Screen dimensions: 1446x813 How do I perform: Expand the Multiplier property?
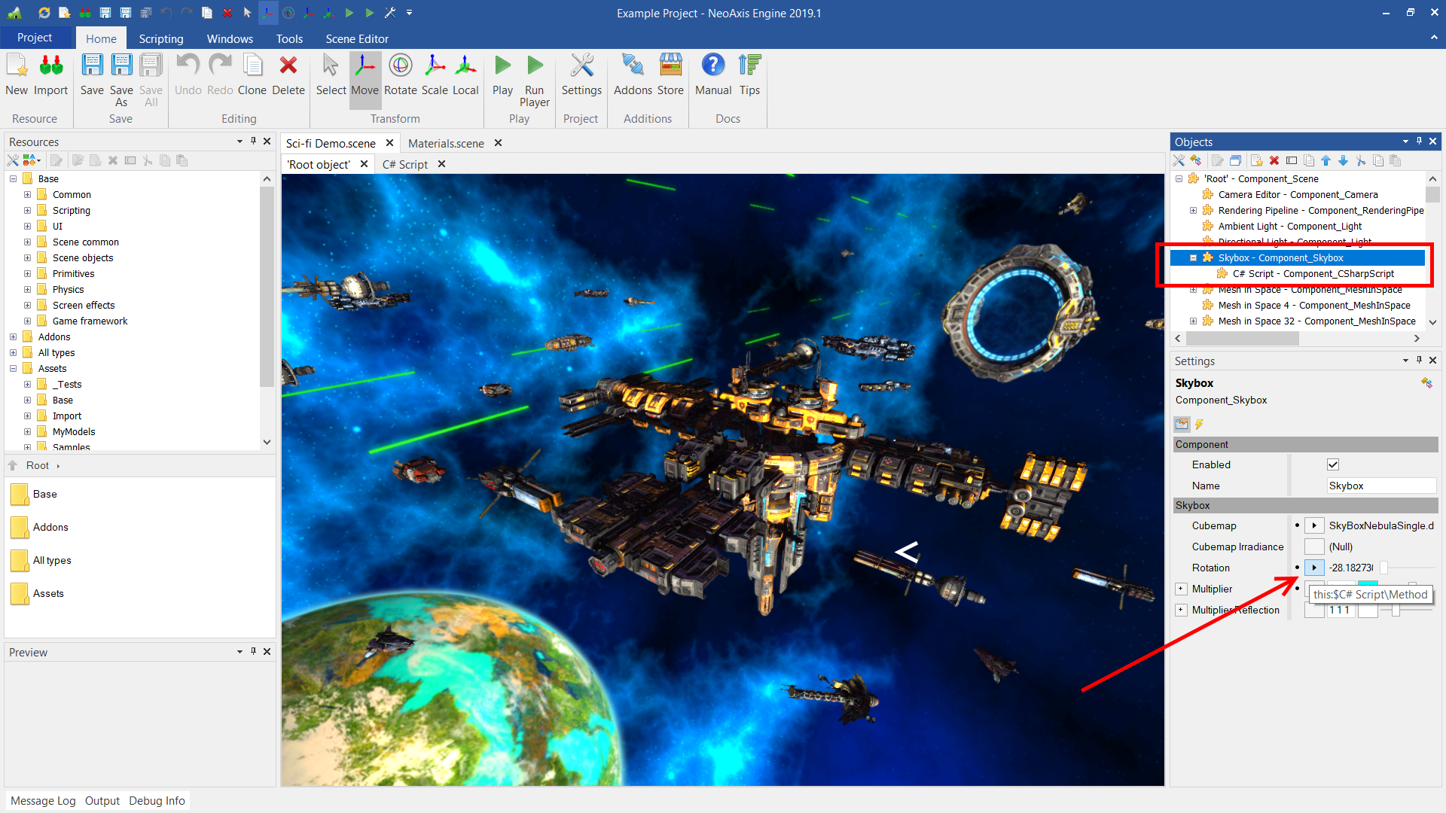pos(1181,589)
